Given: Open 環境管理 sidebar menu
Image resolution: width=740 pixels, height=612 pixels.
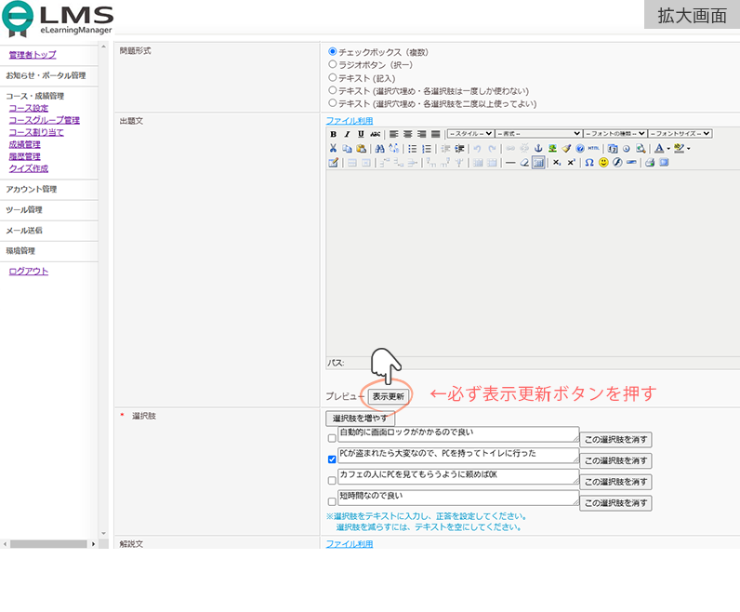Looking at the screenshot, I should tap(20, 251).
